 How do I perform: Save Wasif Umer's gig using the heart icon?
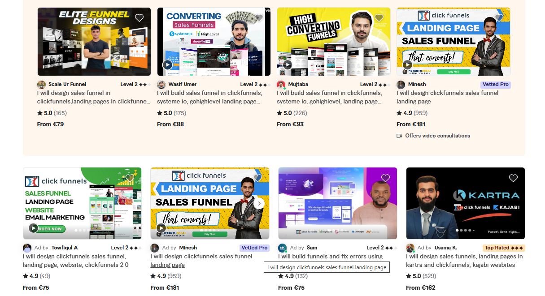[x=259, y=18]
